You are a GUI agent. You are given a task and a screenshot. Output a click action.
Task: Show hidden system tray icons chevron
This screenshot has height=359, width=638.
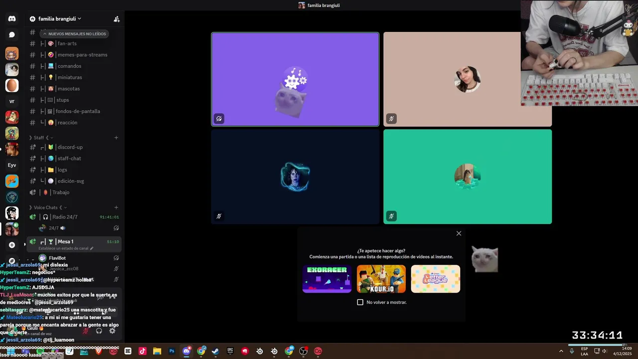pyautogui.click(x=561, y=351)
